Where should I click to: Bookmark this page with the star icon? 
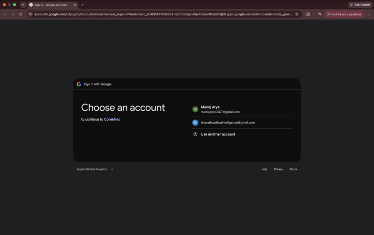click(297, 14)
